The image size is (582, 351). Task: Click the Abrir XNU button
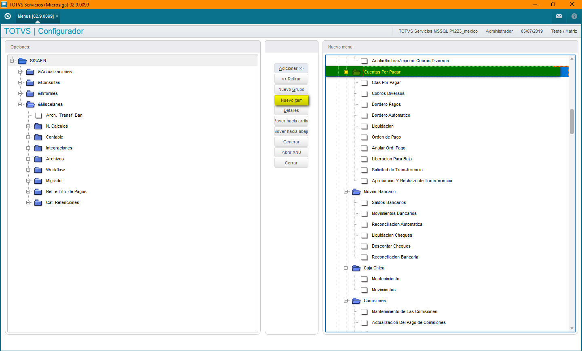291,152
